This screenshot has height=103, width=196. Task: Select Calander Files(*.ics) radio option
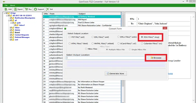[142, 43]
